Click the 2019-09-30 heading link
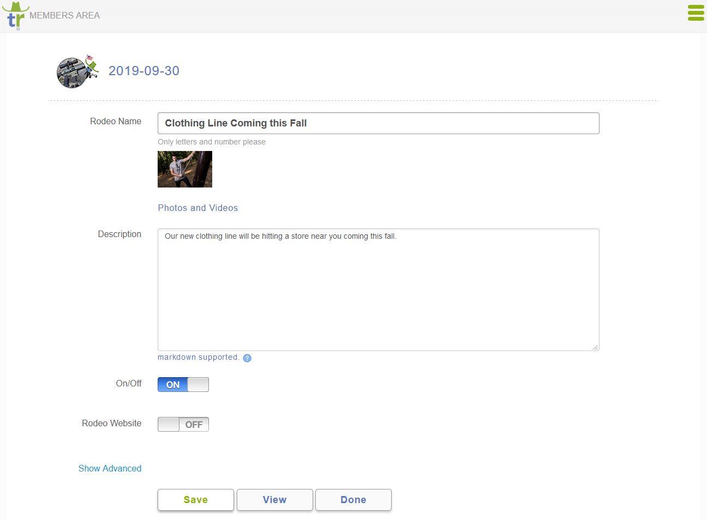This screenshot has height=520, width=707. click(x=144, y=71)
